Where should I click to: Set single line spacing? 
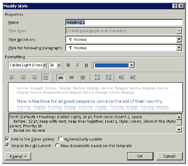[61, 77]
